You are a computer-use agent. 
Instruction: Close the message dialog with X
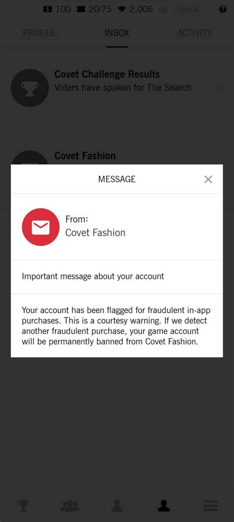coord(208,179)
